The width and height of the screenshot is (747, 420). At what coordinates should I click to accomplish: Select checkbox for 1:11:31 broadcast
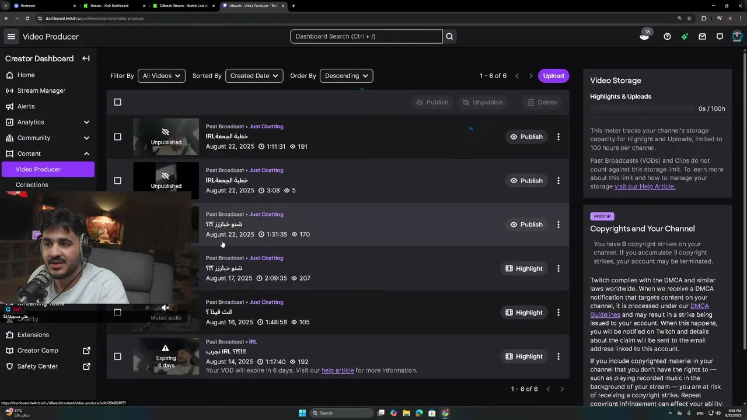pos(117,136)
